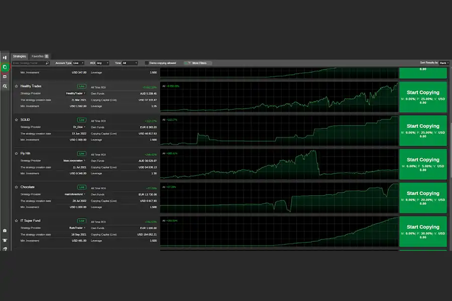Open the Trade section candlestick icon in sidebar
Image resolution: width=452 pixels, height=301 pixels.
click(5, 58)
